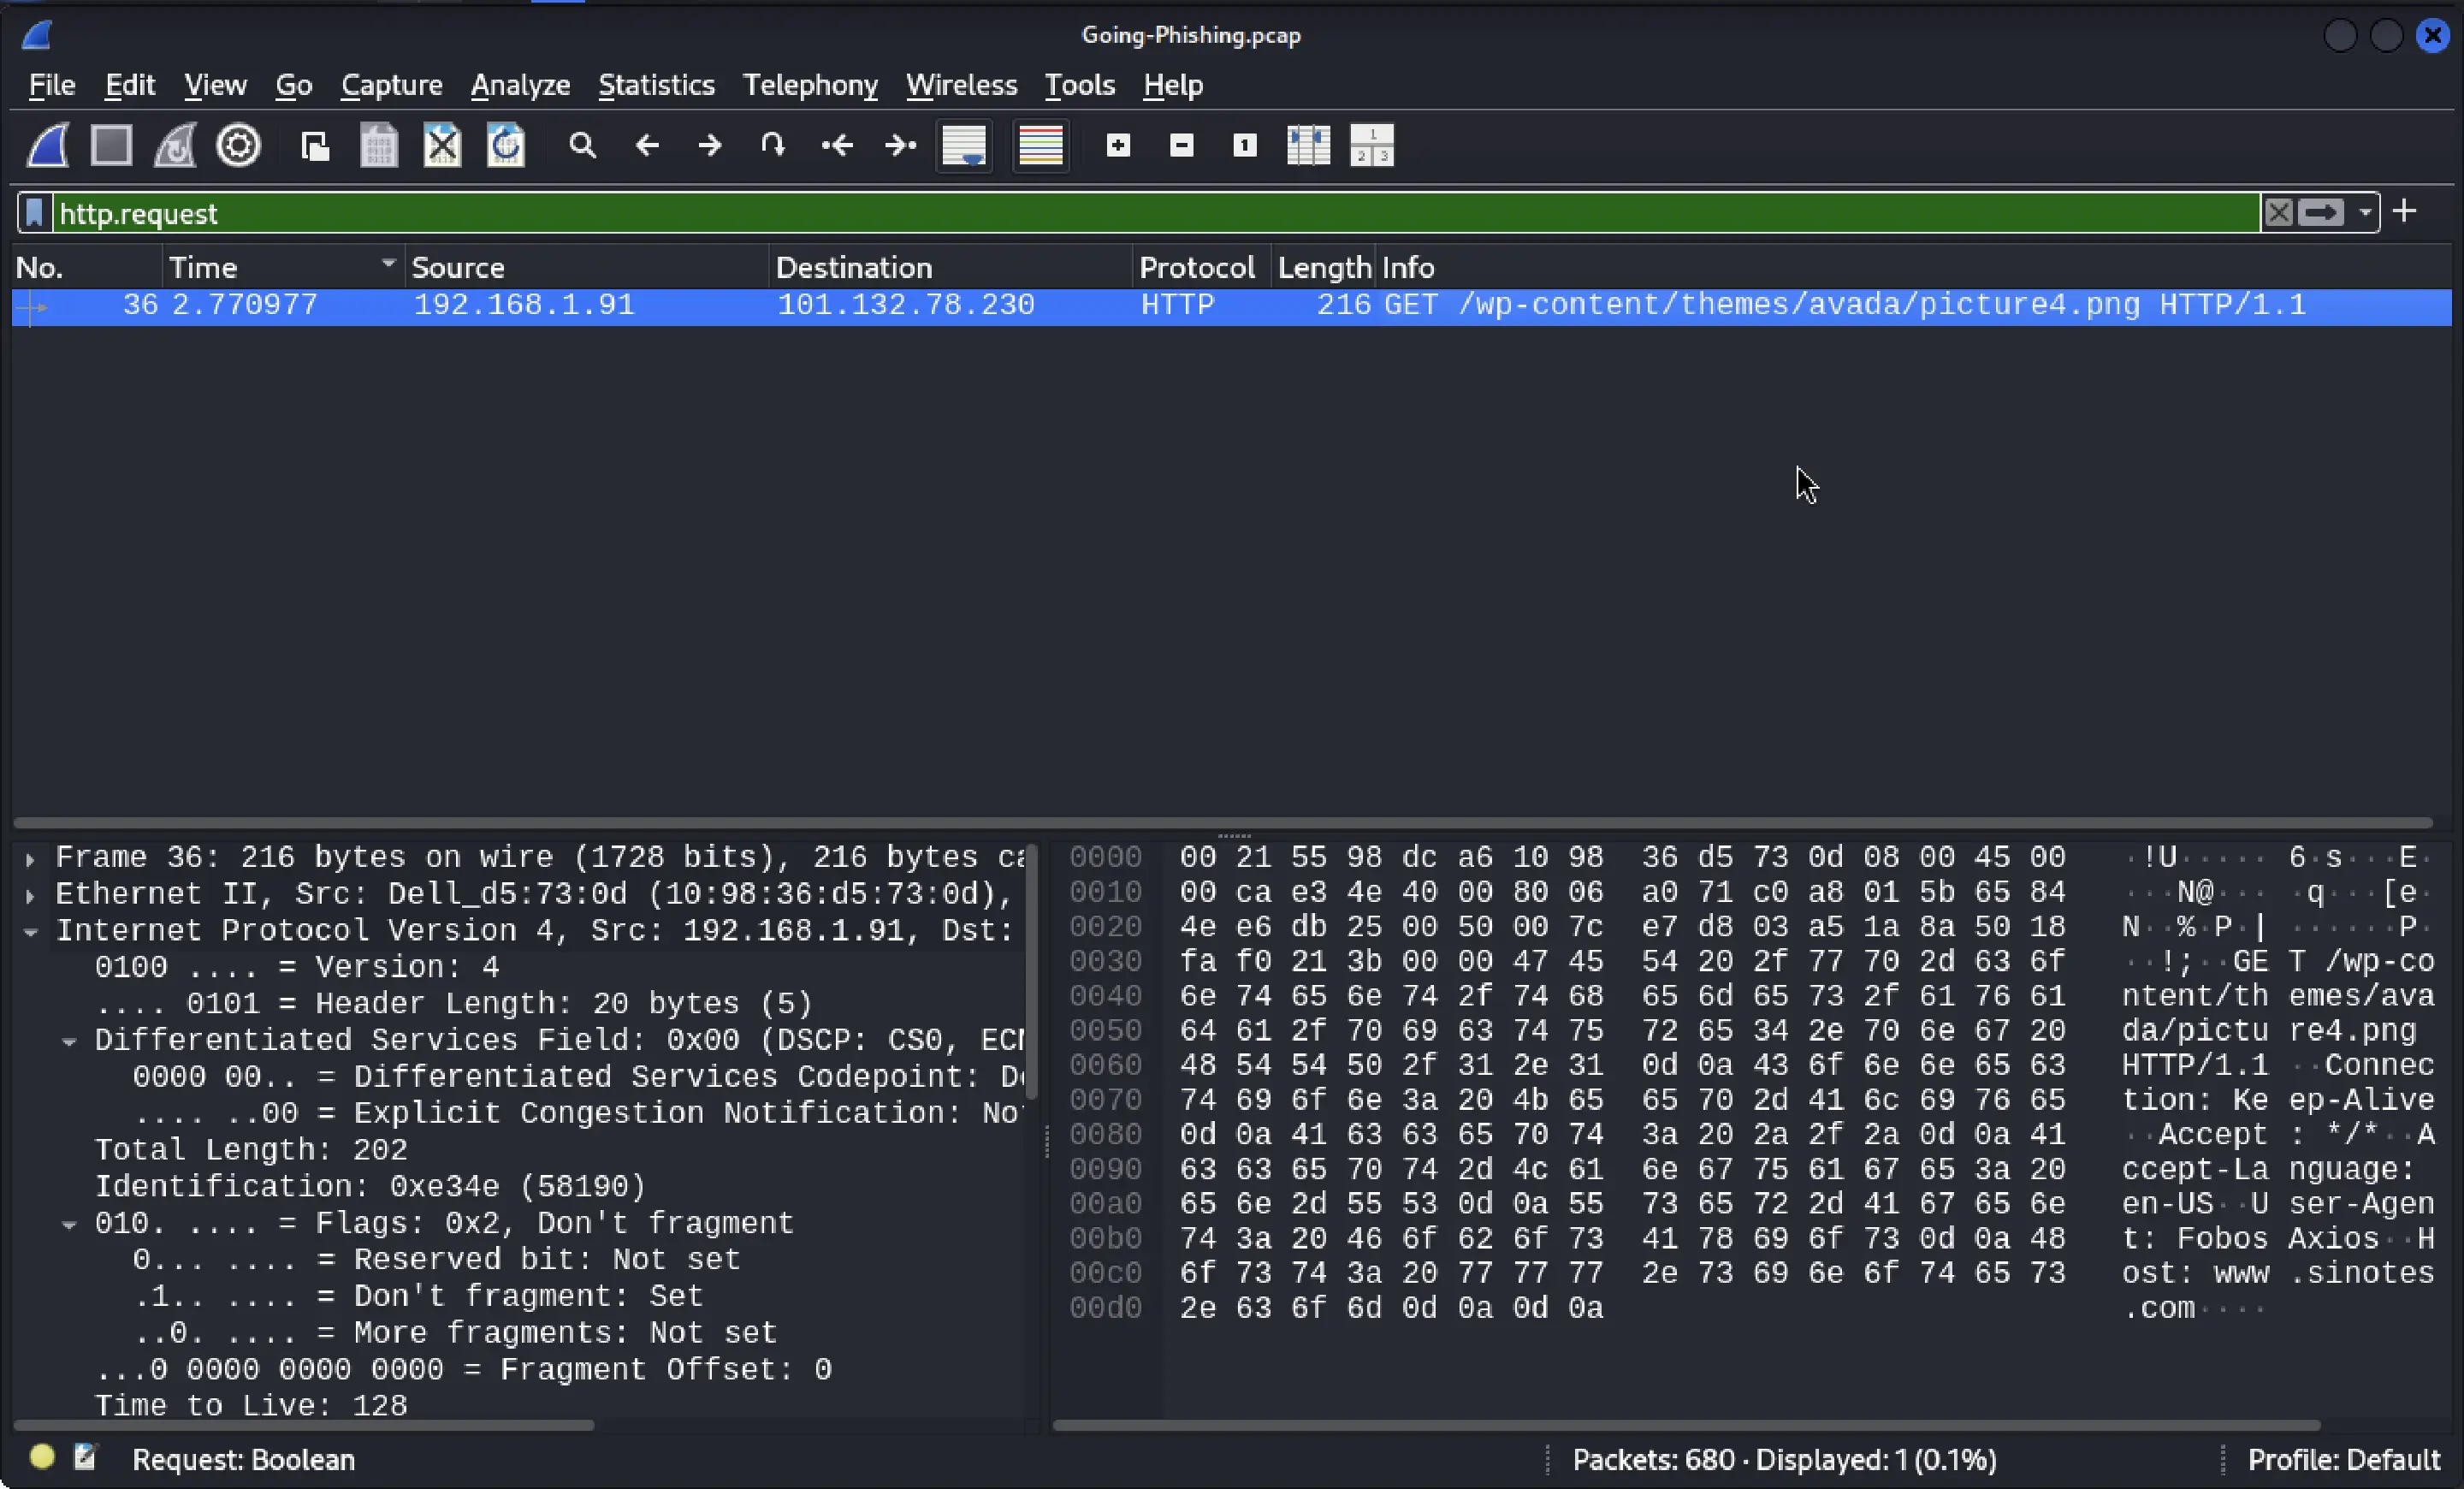Open the View menu
Viewport: 2464px width, 1489px height.
pos(215,85)
